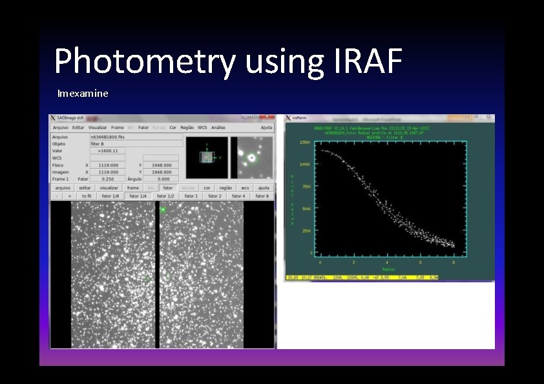This screenshot has width=544, height=384.
Task: Close the irafterm window
Action: click(488, 117)
